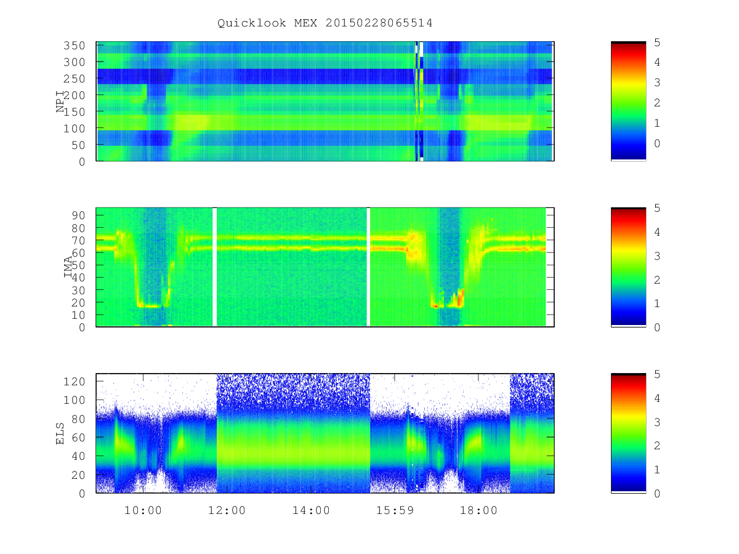
Task: Click the NPI panel colorbar
Action: coord(628,101)
